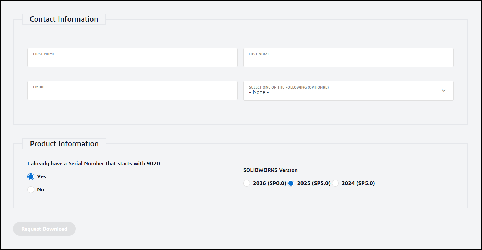Select Yes for existing Serial Number
Image resolution: width=482 pixels, height=250 pixels.
pyautogui.click(x=31, y=177)
